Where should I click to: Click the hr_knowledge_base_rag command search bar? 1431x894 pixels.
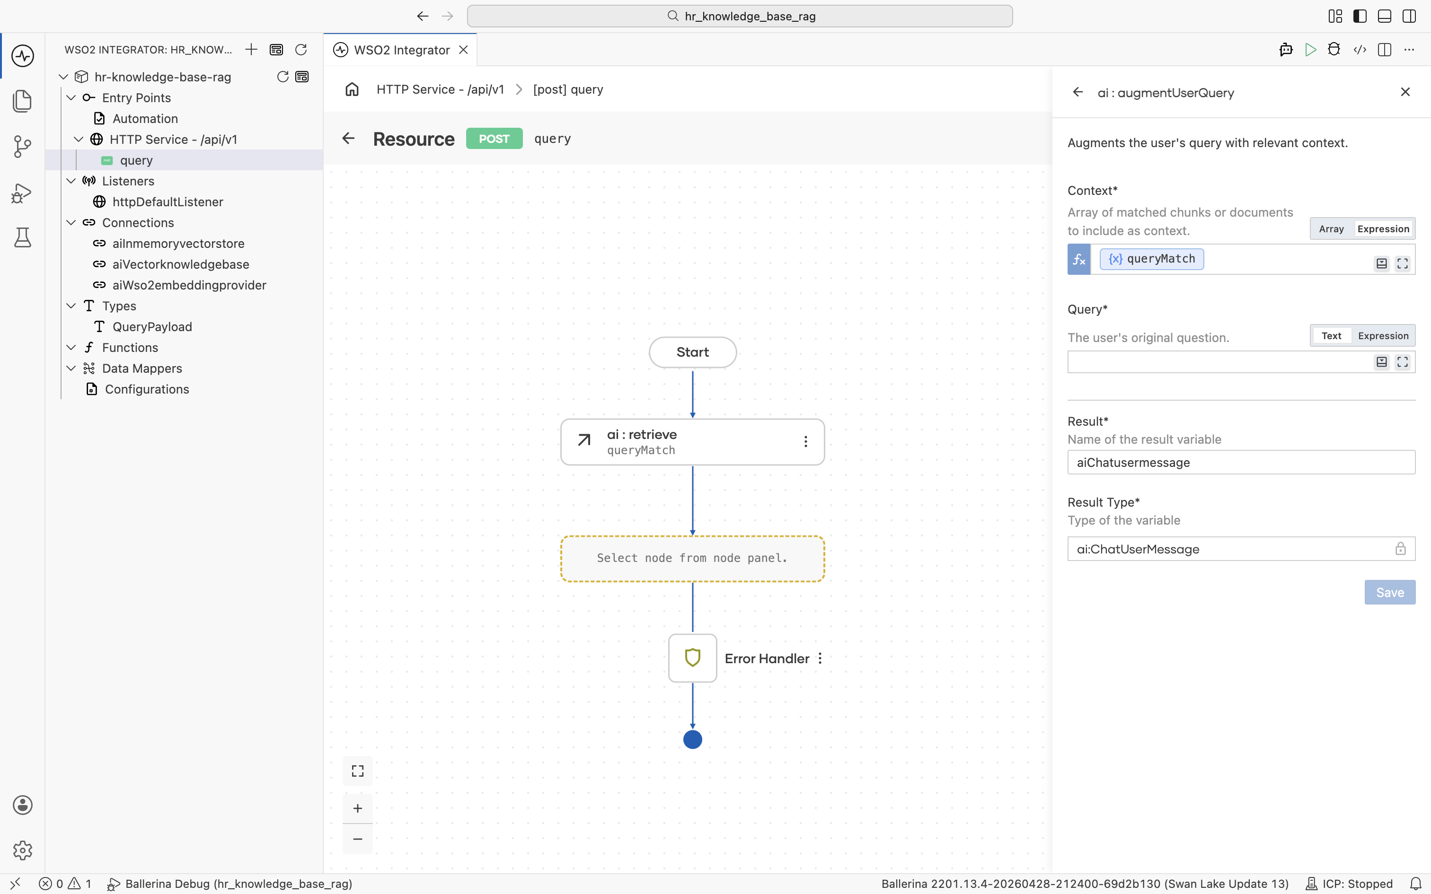pyautogui.click(x=740, y=16)
